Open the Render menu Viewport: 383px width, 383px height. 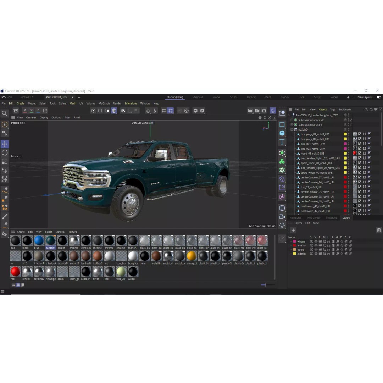point(117,104)
